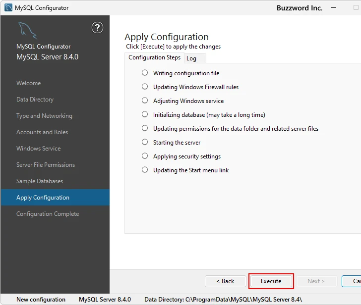
Task: Open the Data Directory sidebar step
Action: click(35, 100)
